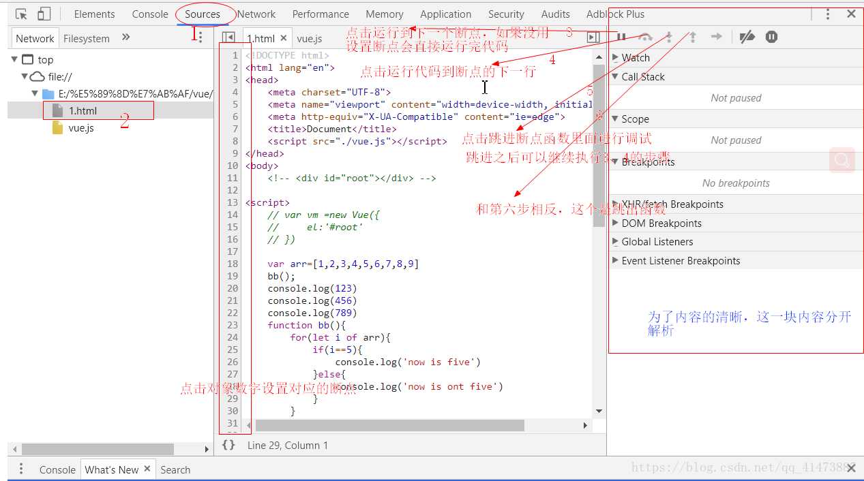This screenshot has height=481, width=864.
Task: Open the navigator pane's three-dot menu
Action: tap(200, 37)
